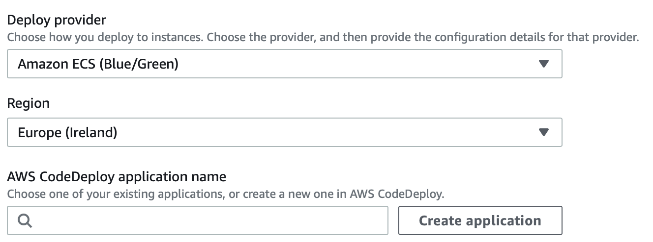Expand the Region selection dropdown
Image resolution: width=653 pixels, height=242 pixels.
click(284, 132)
